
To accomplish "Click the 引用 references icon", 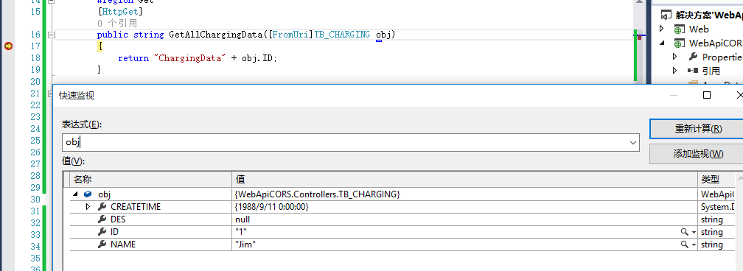I will 693,71.
